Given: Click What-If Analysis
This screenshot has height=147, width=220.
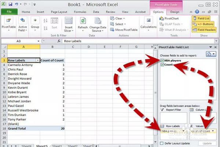Looking at the screenshot, I should [x=174, y=30].
